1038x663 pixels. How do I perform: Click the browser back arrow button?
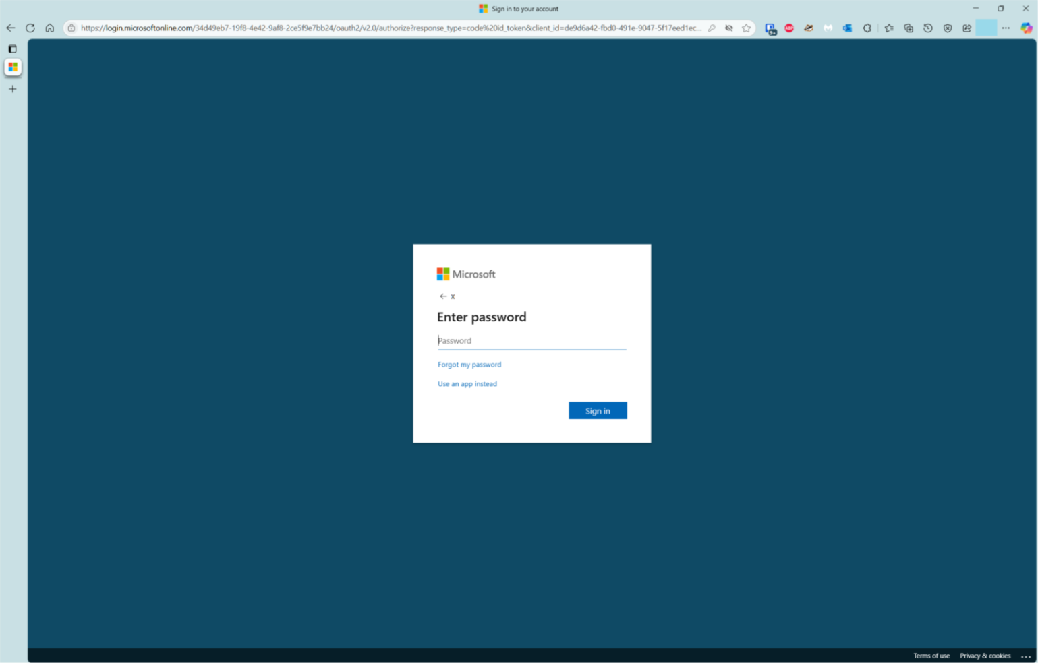coord(11,28)
